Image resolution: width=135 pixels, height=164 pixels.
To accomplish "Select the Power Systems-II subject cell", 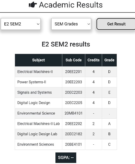I will (x=39, y=82).
